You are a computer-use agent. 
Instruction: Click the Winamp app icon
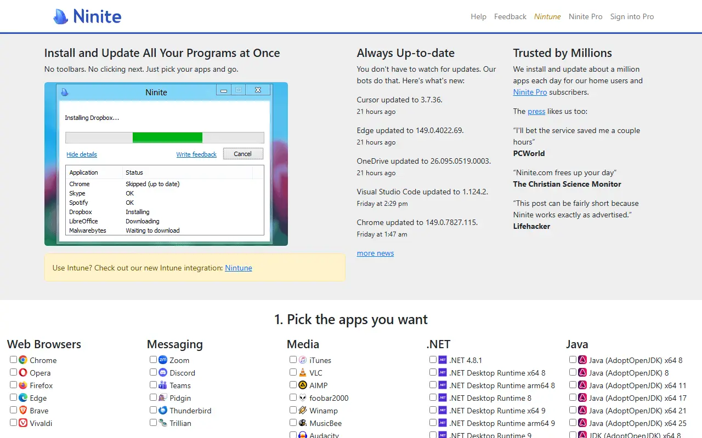click(303, 410)
